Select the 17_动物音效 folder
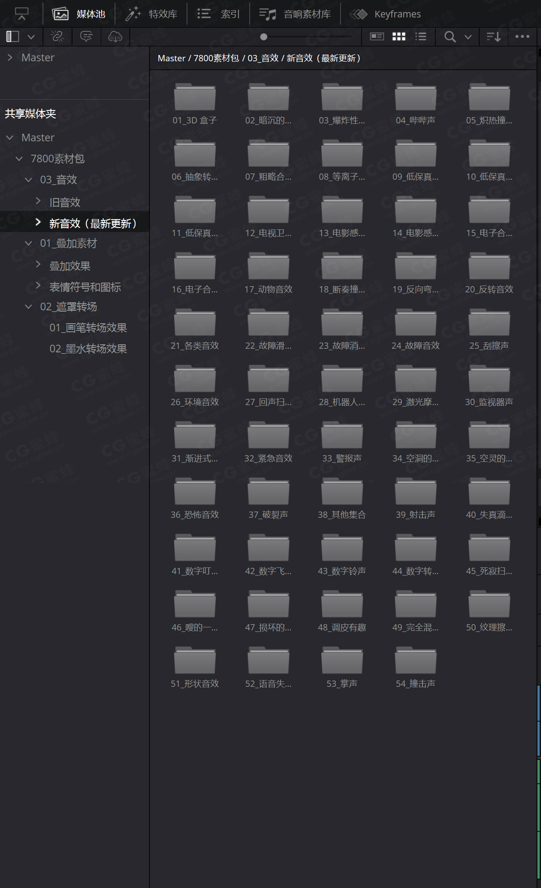Viewport: 541px width, 888px height. point(268,273)
